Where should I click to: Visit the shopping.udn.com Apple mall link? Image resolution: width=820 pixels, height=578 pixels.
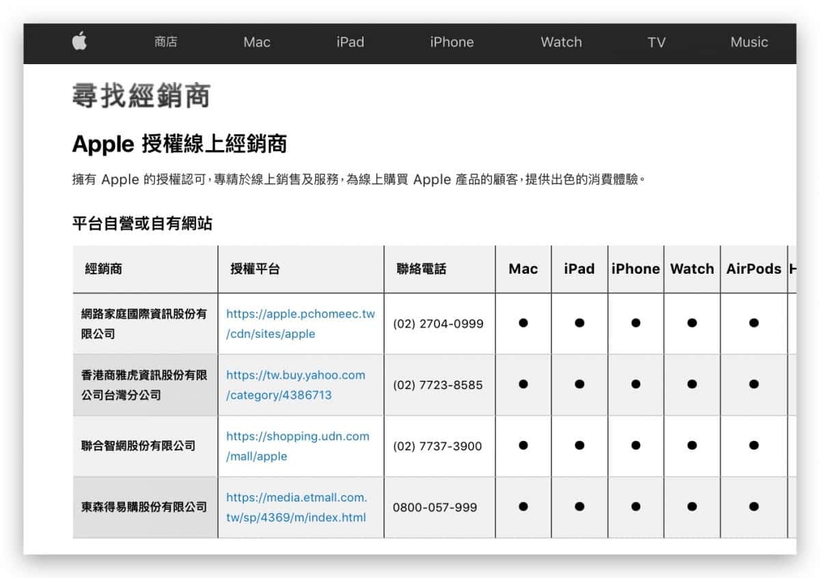point(297,446)
